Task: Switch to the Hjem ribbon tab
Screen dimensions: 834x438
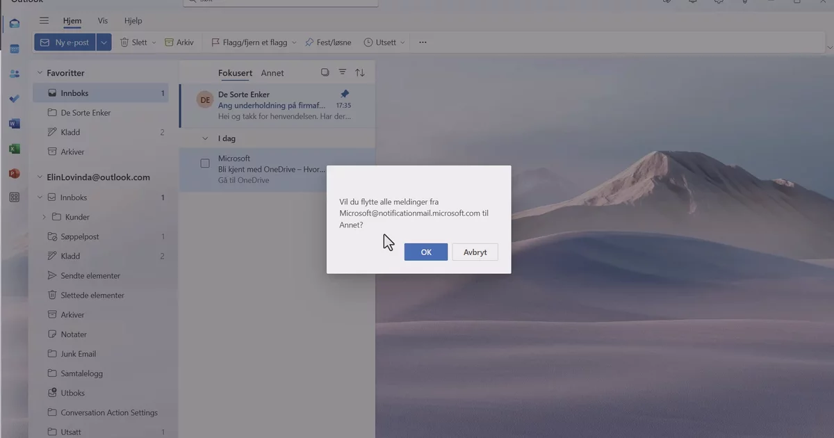Action: click(72, 21)
